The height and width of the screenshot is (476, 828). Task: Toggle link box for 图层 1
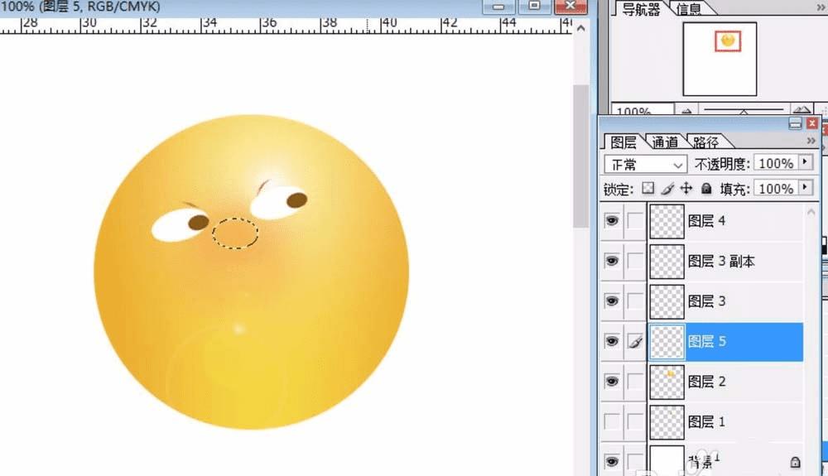pos(635,421)
